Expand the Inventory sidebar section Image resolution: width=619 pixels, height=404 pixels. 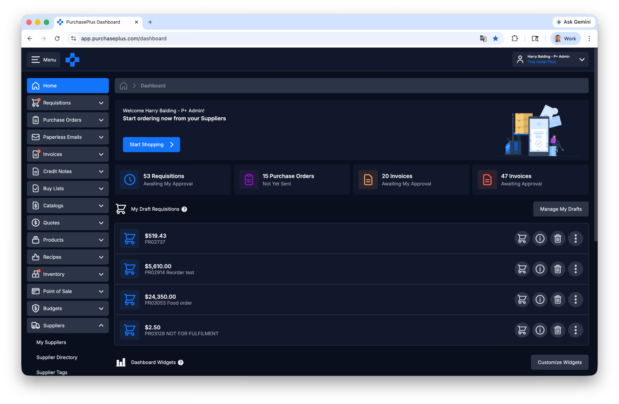point(68,274)
